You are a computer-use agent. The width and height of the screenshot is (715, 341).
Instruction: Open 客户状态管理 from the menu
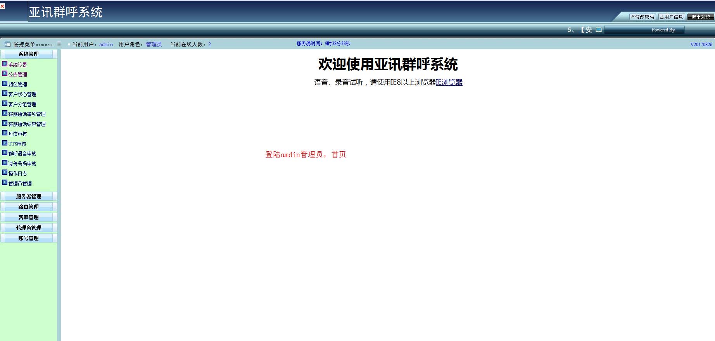pyautogui.click(x=22, y=94)
